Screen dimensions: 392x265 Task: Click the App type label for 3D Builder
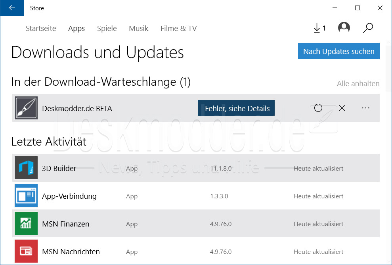coord(132,169)
